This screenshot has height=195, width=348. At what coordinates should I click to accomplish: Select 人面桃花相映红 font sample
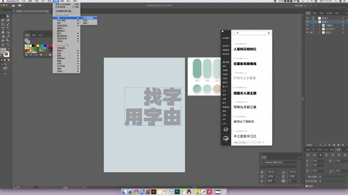[x=245, y=49]
